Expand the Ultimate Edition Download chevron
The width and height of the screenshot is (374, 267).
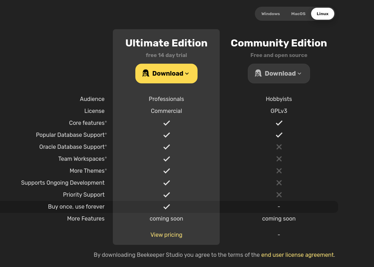pyautogui.click(x=187, y=74)
